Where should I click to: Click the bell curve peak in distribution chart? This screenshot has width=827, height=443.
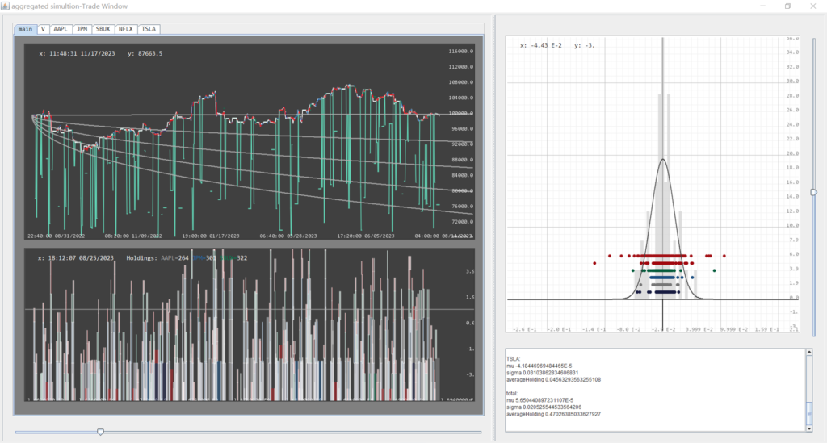(x=663, y=160)
